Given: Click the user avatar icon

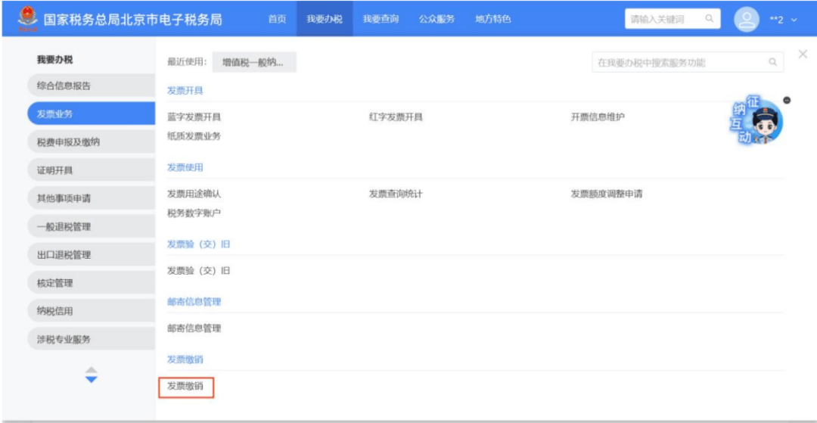Looking at the screenshot, I should 747,19.
